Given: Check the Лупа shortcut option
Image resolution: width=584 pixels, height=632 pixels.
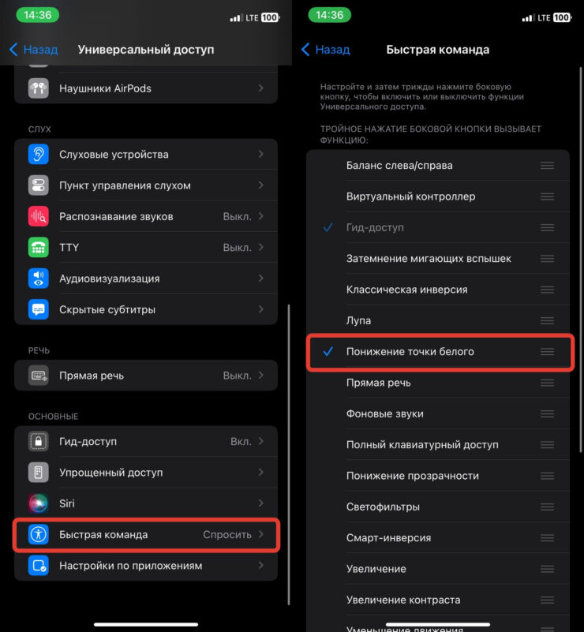Looking at the screenshot, I should coord(438,320).
